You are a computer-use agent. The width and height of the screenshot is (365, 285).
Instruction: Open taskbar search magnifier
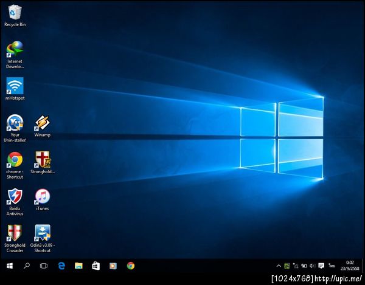click(x=27, y=266)
